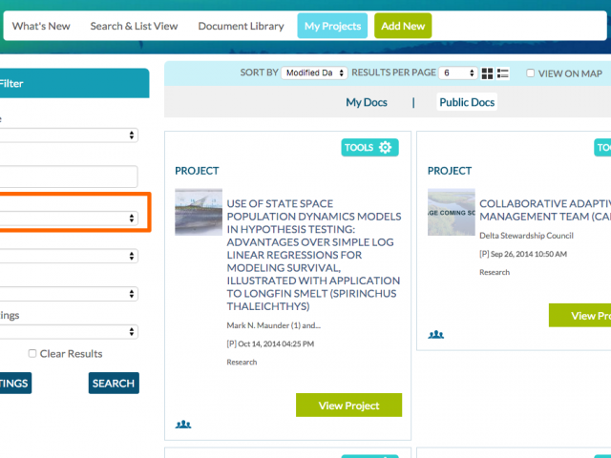Click group icon on smelt project card
This screenshot has height=458, width=611.
point(183,424)
